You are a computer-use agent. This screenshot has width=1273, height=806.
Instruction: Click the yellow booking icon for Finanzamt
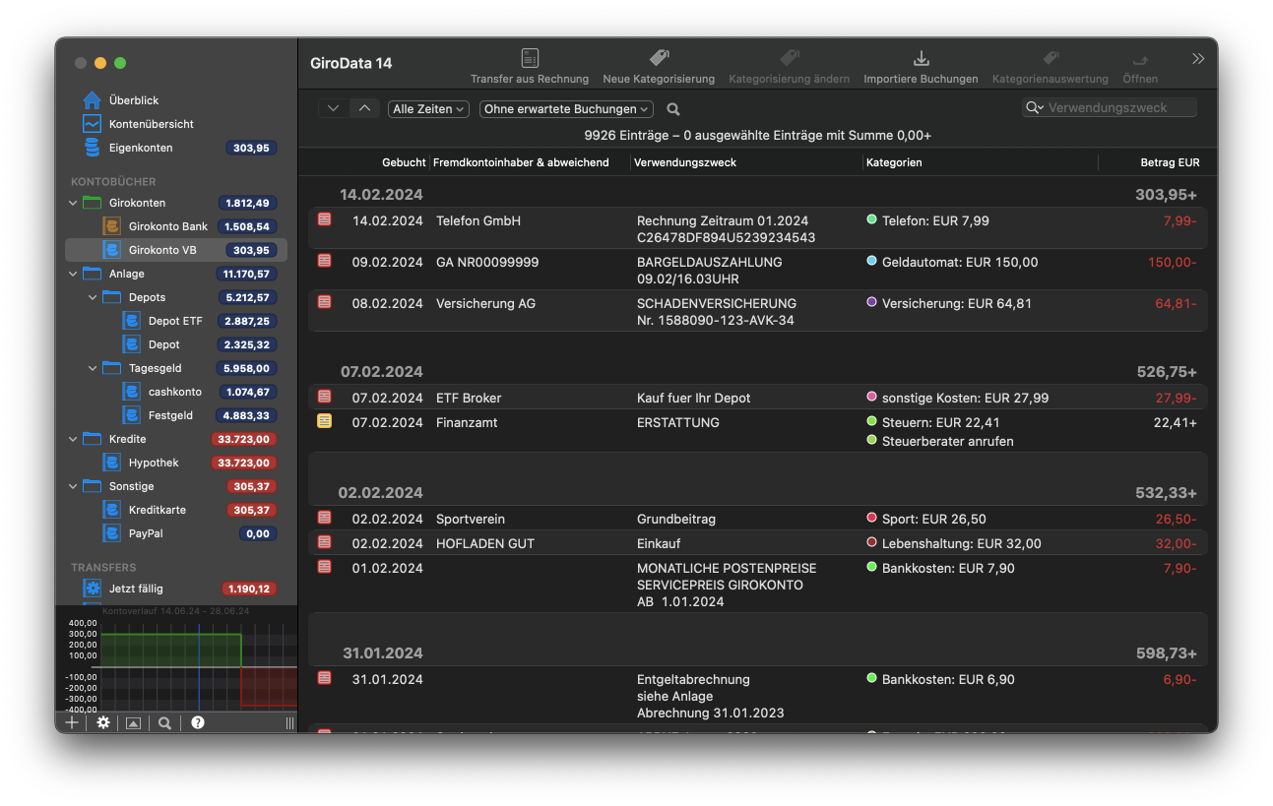click(324, 421)
